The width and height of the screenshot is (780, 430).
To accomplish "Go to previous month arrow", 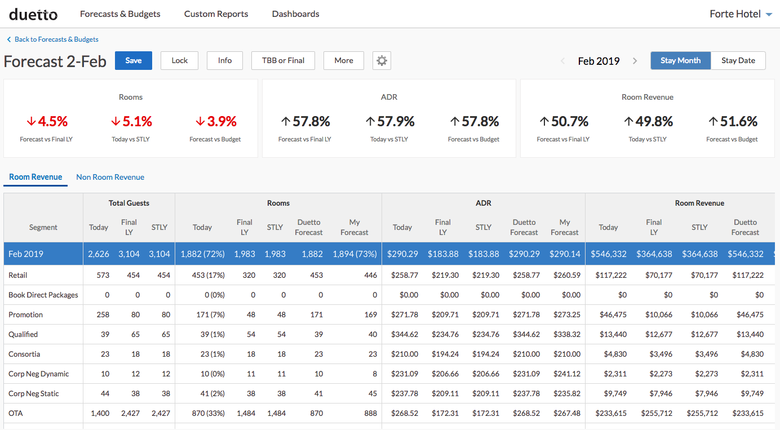I will coord(562,61).
